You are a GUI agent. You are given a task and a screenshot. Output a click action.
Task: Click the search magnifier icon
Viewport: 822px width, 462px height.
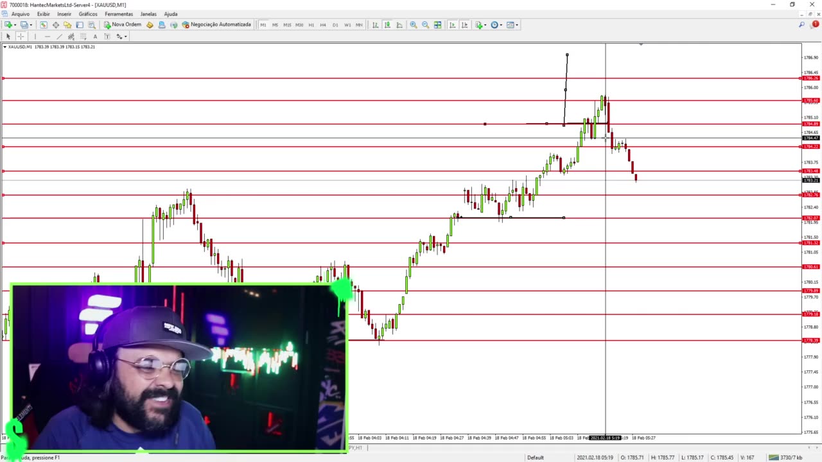pyautogui.click(x=801, y=25)
